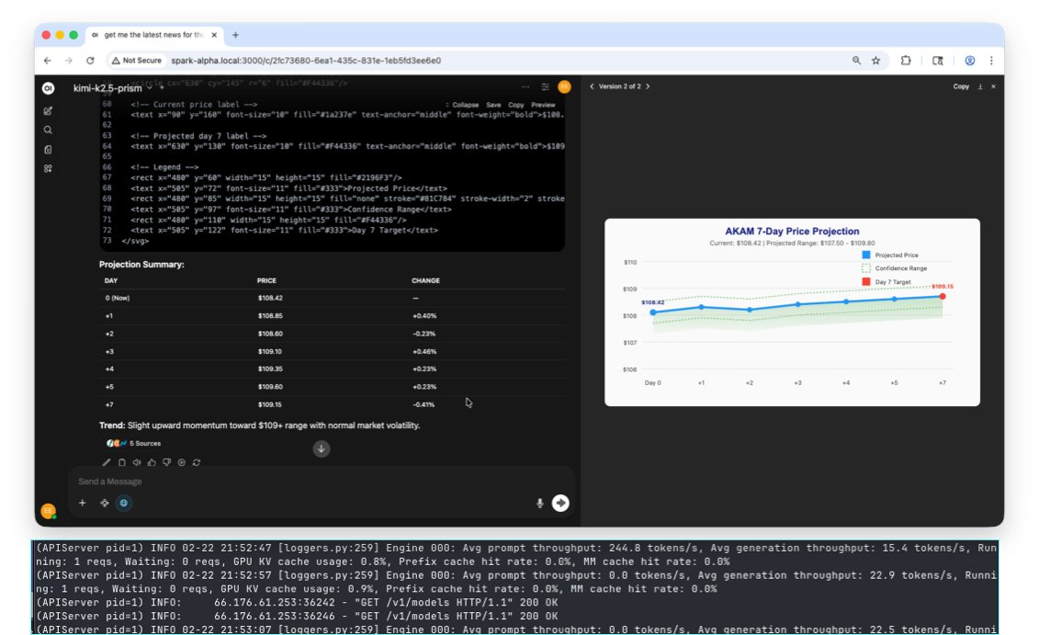Open a new browser tab
The height and width of the screenshot is (635, 1039).
point(235,35)
